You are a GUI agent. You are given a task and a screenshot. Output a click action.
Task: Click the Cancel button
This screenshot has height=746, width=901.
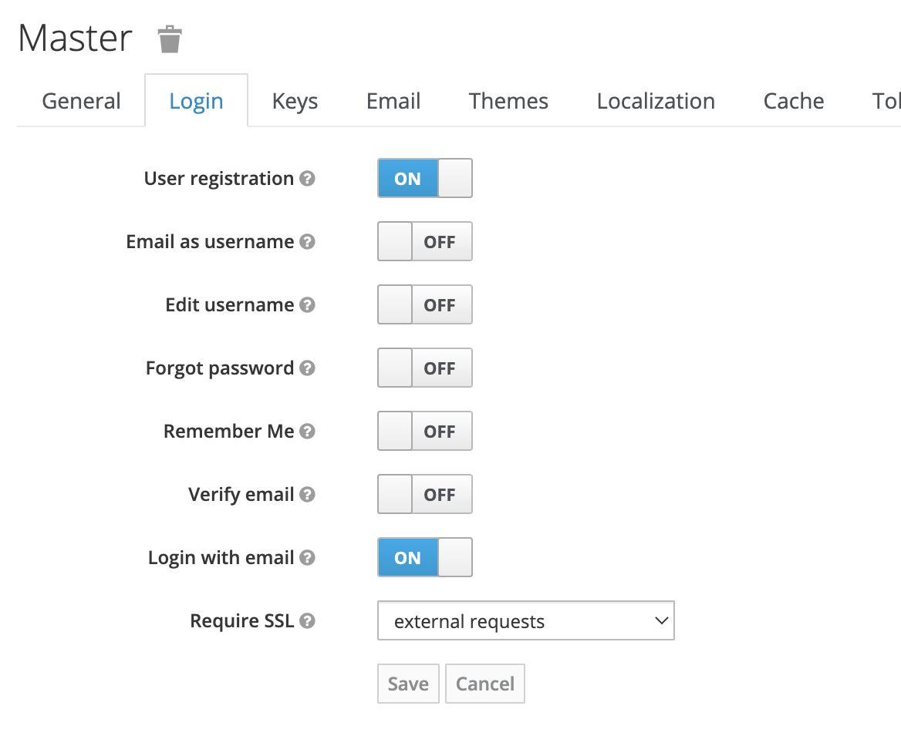[484, 684]
